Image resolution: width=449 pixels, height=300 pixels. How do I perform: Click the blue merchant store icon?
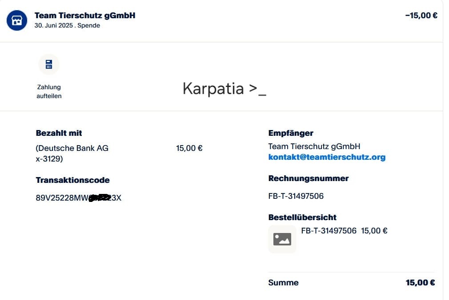click(17, 20)
